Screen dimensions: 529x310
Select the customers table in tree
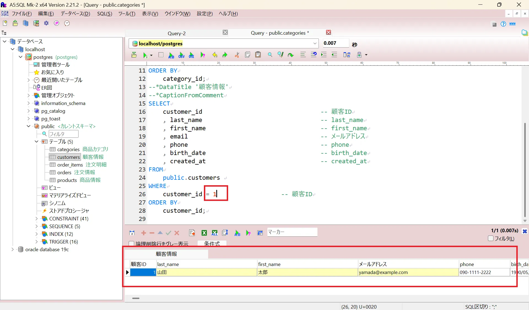pos(68,157)
